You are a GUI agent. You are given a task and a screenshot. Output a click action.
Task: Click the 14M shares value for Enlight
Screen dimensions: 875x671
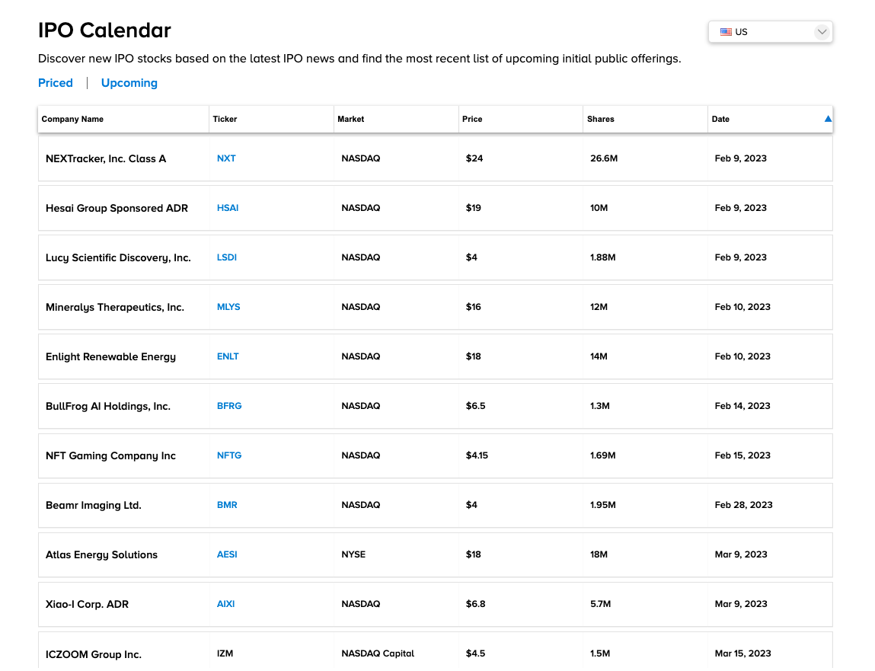point(599,356)
